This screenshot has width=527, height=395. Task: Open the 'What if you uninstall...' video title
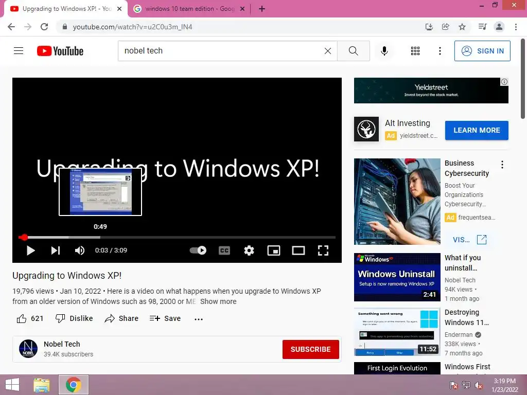463,263
